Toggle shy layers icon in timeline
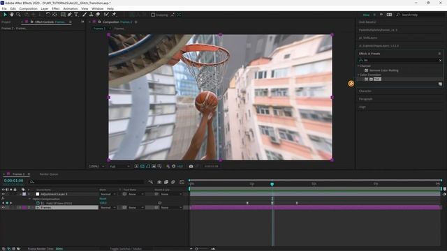This screenshot has width=447, height=251. pyautogui.click(x=159, y=182)
